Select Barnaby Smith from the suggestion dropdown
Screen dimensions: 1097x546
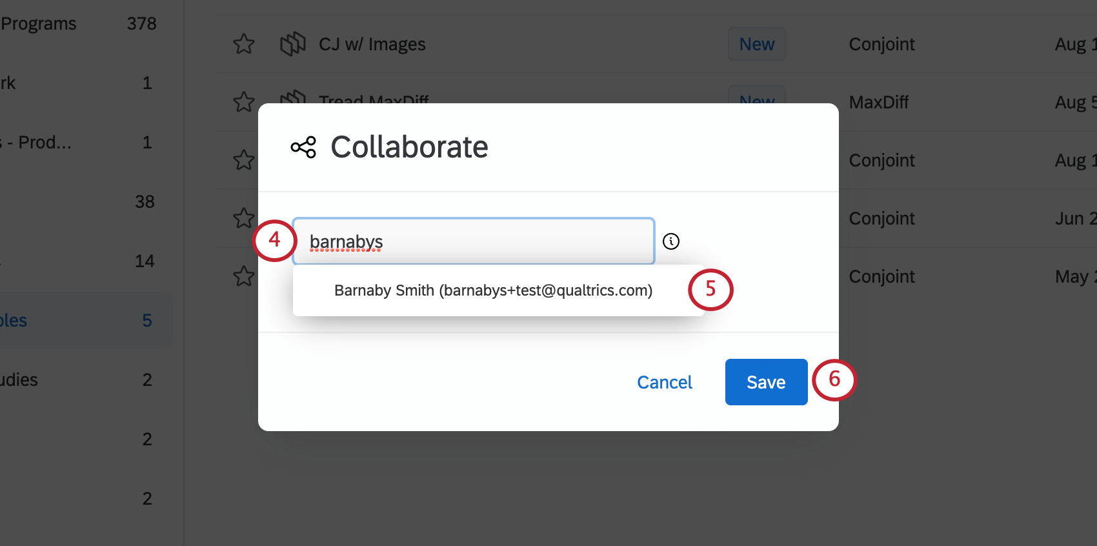tap(493, 290)
